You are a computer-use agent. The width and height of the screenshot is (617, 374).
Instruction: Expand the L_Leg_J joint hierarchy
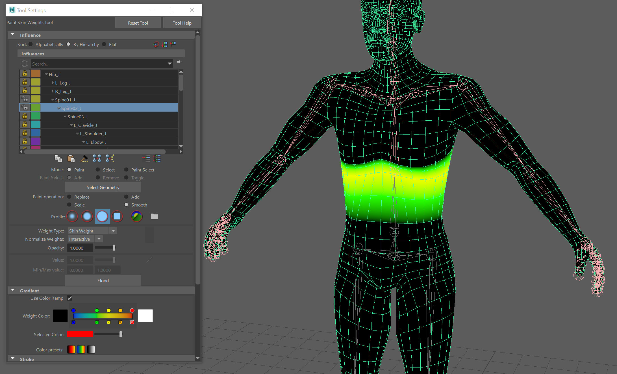(53, 83)
